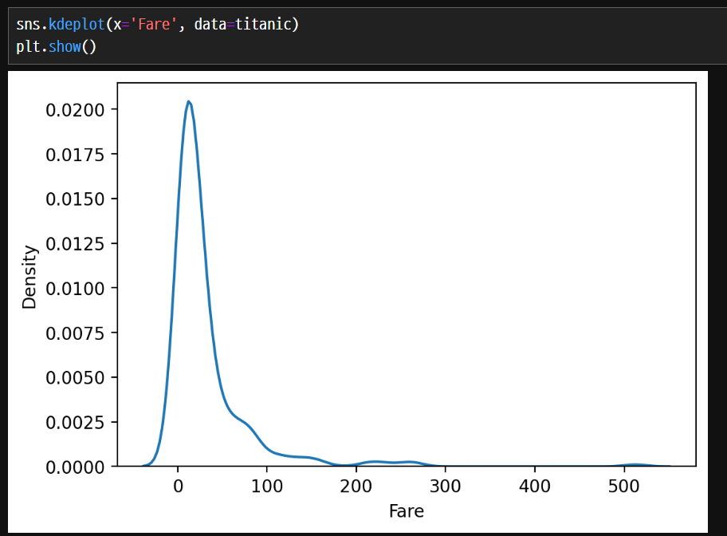Click the kdeplot function name
Image resolution: width=727 pixels, height=536 pixels.
tap(77, 24)
